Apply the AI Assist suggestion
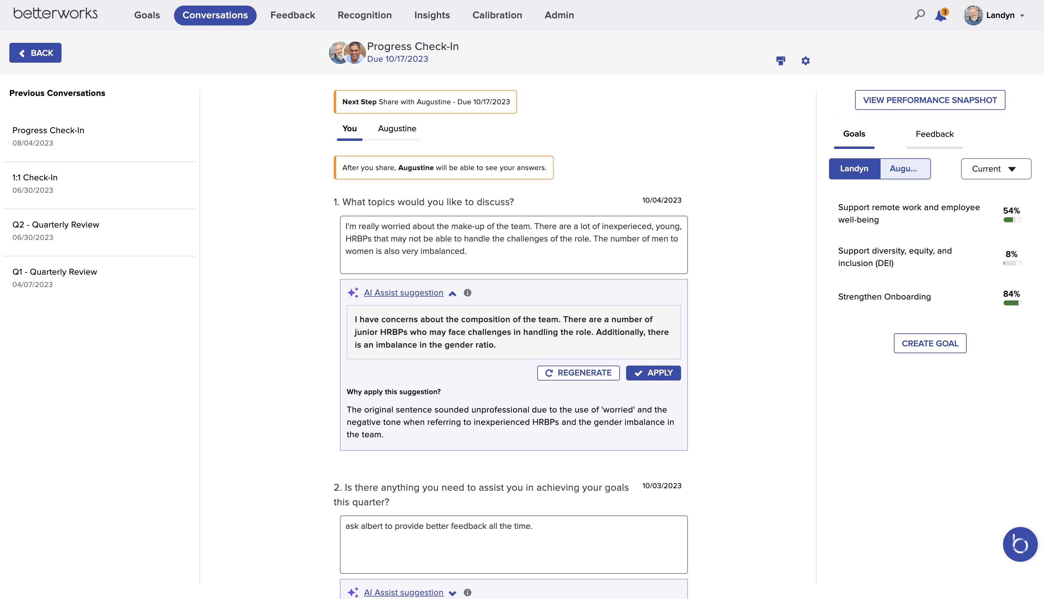The height and width of the screenshot is (599, 1044). 653,373
